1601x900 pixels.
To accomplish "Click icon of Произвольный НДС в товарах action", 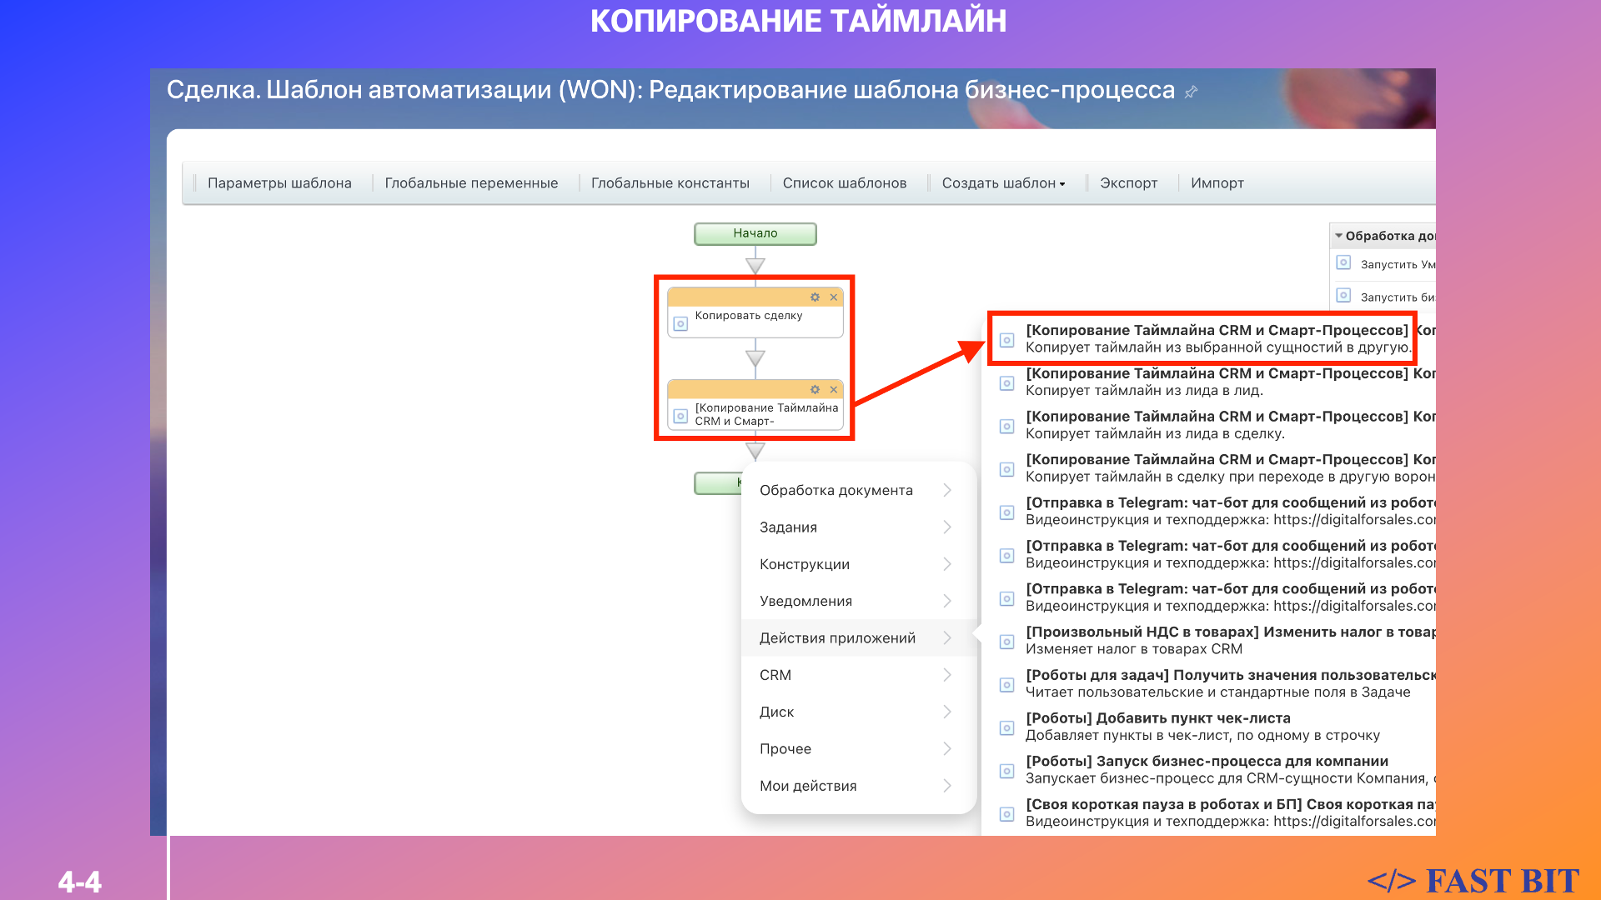I will coord(1007,642).
